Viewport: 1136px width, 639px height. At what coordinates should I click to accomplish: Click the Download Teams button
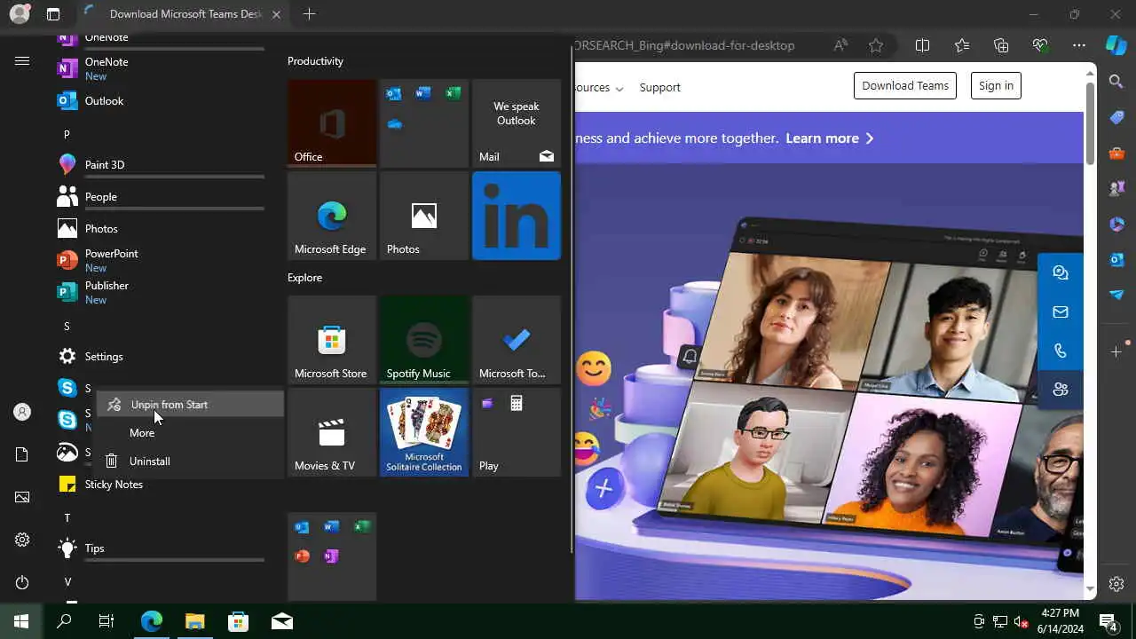(x=905, y=85)
